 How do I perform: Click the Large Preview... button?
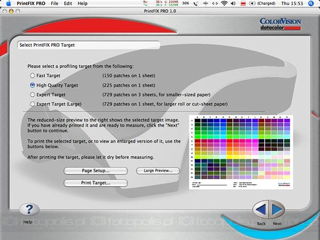pyautogui.click(x=158, y=171)
